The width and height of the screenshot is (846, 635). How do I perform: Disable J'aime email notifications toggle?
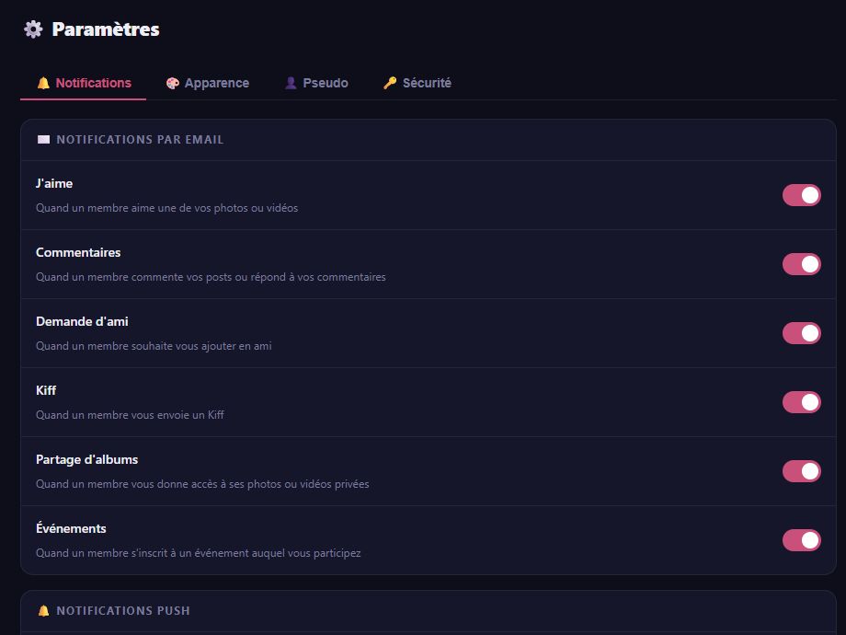tap(802, 195)
